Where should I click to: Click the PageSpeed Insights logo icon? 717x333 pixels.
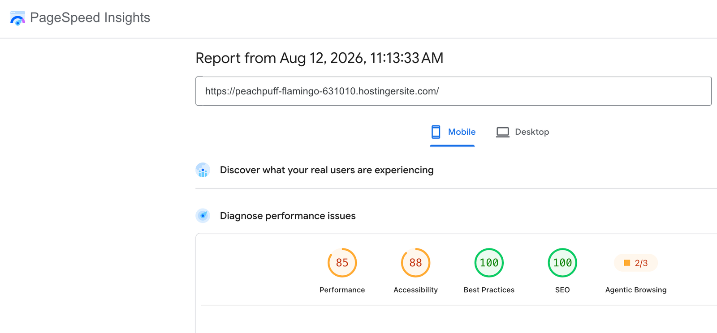click(x=17, y=18)
